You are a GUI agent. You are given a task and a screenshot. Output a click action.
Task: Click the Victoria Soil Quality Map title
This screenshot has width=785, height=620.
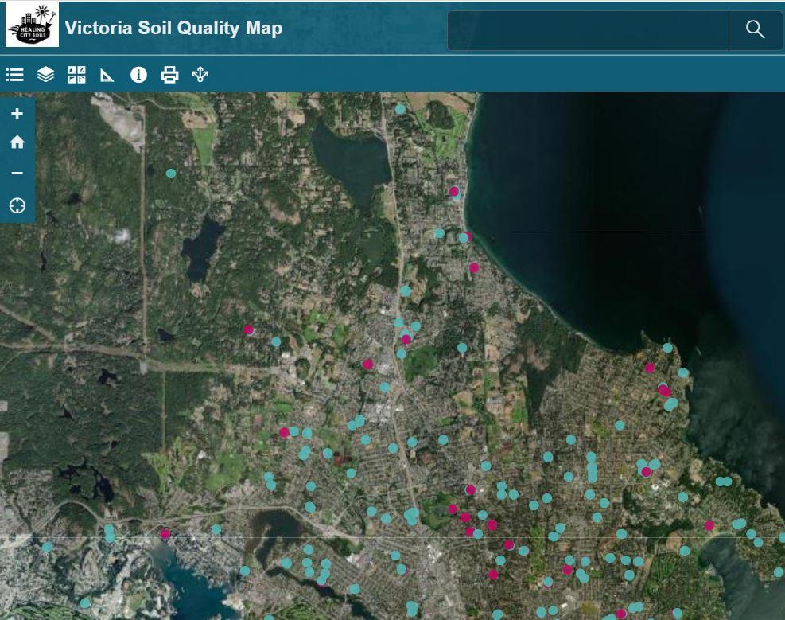[x=175, y=28]
